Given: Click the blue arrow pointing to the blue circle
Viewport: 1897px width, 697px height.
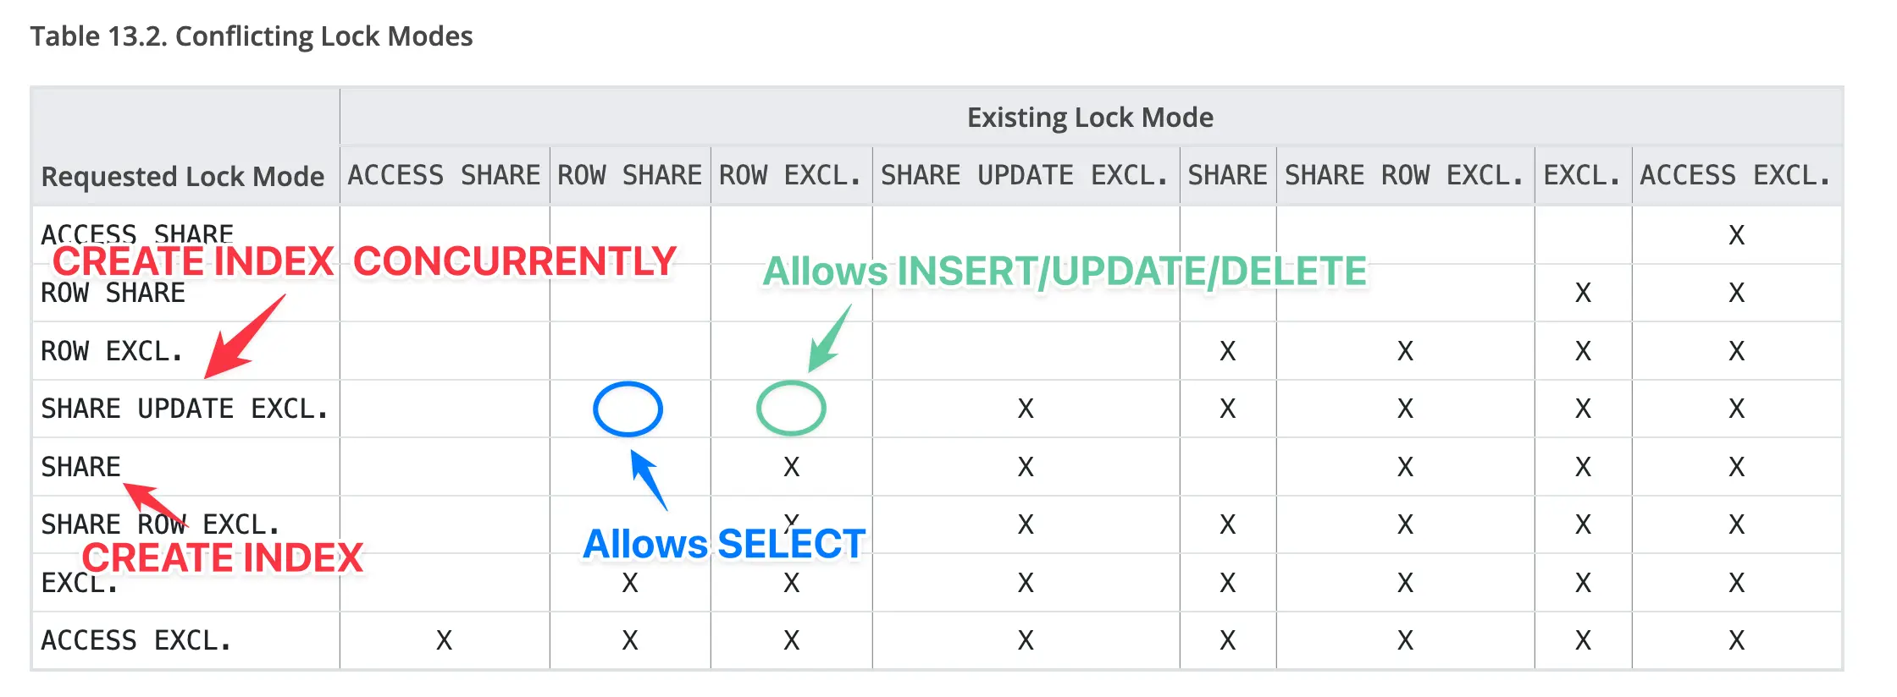Looking at the screenshot, I should pos(649,479).
